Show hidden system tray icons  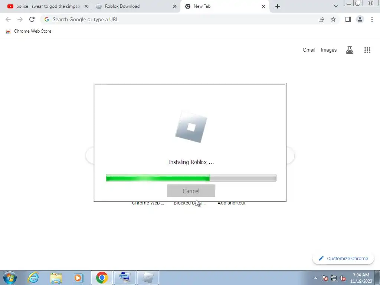point(315,278)
